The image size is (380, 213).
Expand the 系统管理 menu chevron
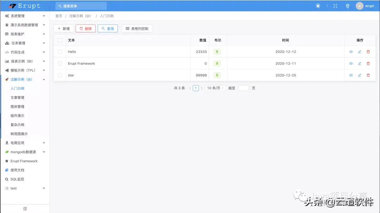pyautogui.click(x=44, y=16)
